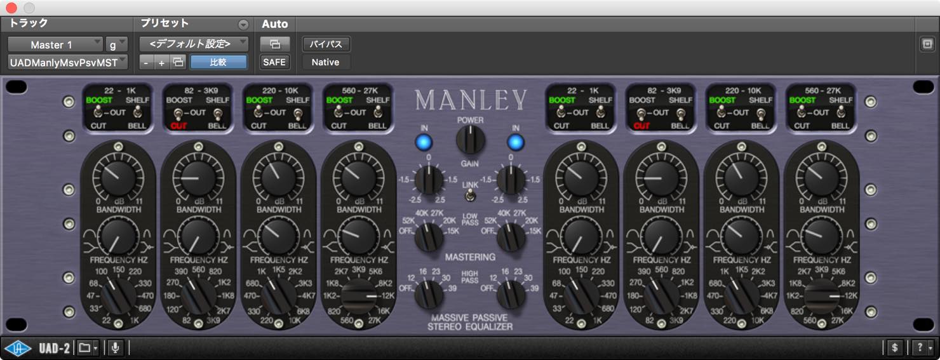Click left 82-3K9 band bandwidth knob

198,236
